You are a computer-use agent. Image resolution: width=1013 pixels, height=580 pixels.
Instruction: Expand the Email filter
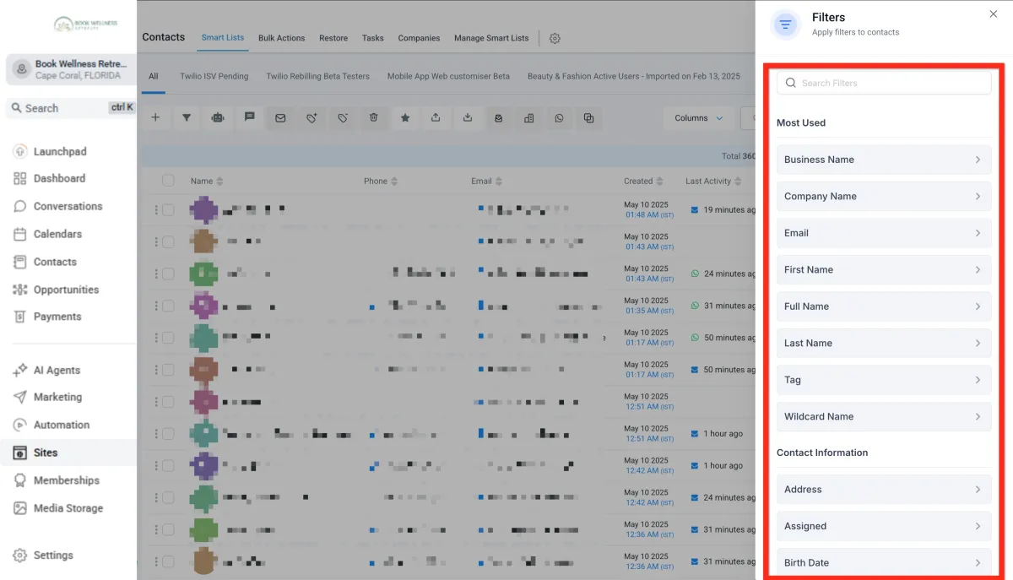pyautogui.click(x=884, y=233)
